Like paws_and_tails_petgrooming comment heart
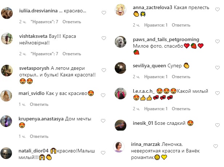The image size is (224, 167). point(217,41)
